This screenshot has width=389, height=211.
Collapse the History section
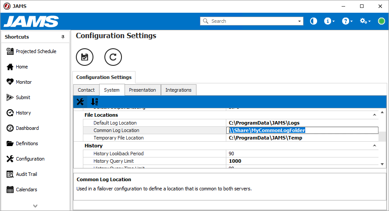click(375, 146)
